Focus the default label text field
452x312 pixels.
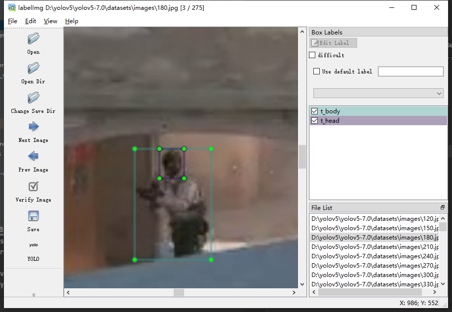pyautogui.click(x=411, y=71)
